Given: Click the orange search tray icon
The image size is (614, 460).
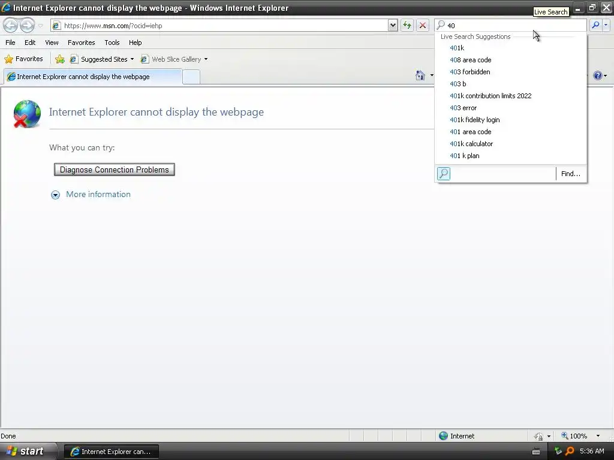Looking at the screenshot, I should [570, 452].
